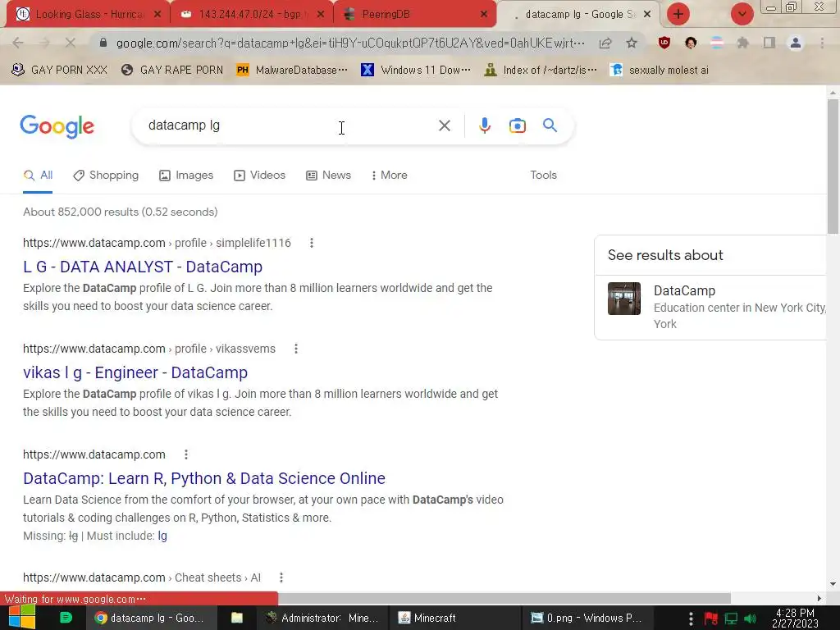Screen dimensions: 840x630
Task: Open the Chrome profile avatar
Action: 796,43
